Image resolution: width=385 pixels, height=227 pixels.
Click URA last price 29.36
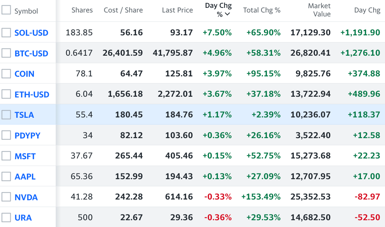(181, 217)
